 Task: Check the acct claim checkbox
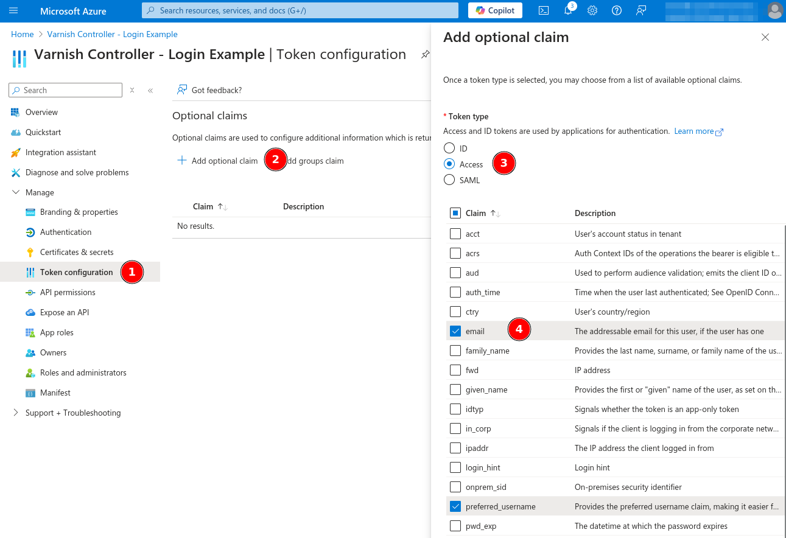coord(455,234)
